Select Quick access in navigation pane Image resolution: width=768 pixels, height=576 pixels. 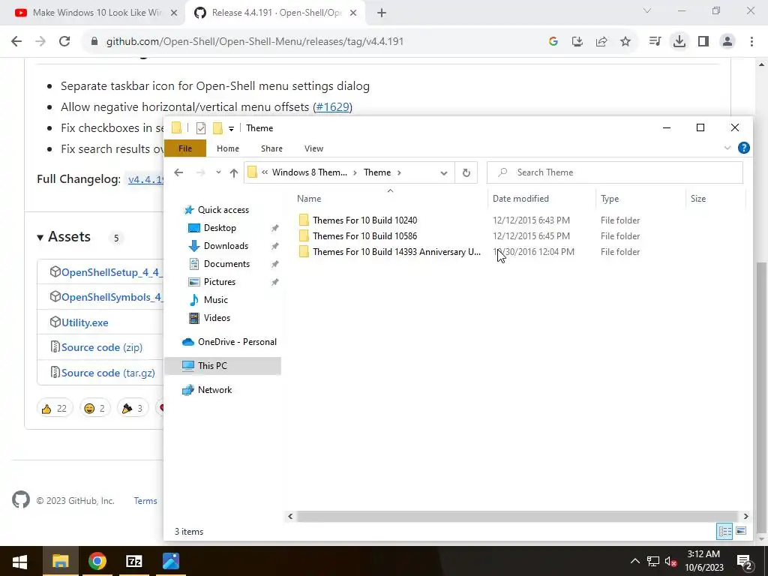point(223,210)
